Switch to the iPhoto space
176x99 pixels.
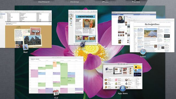(x=105, y=2)
